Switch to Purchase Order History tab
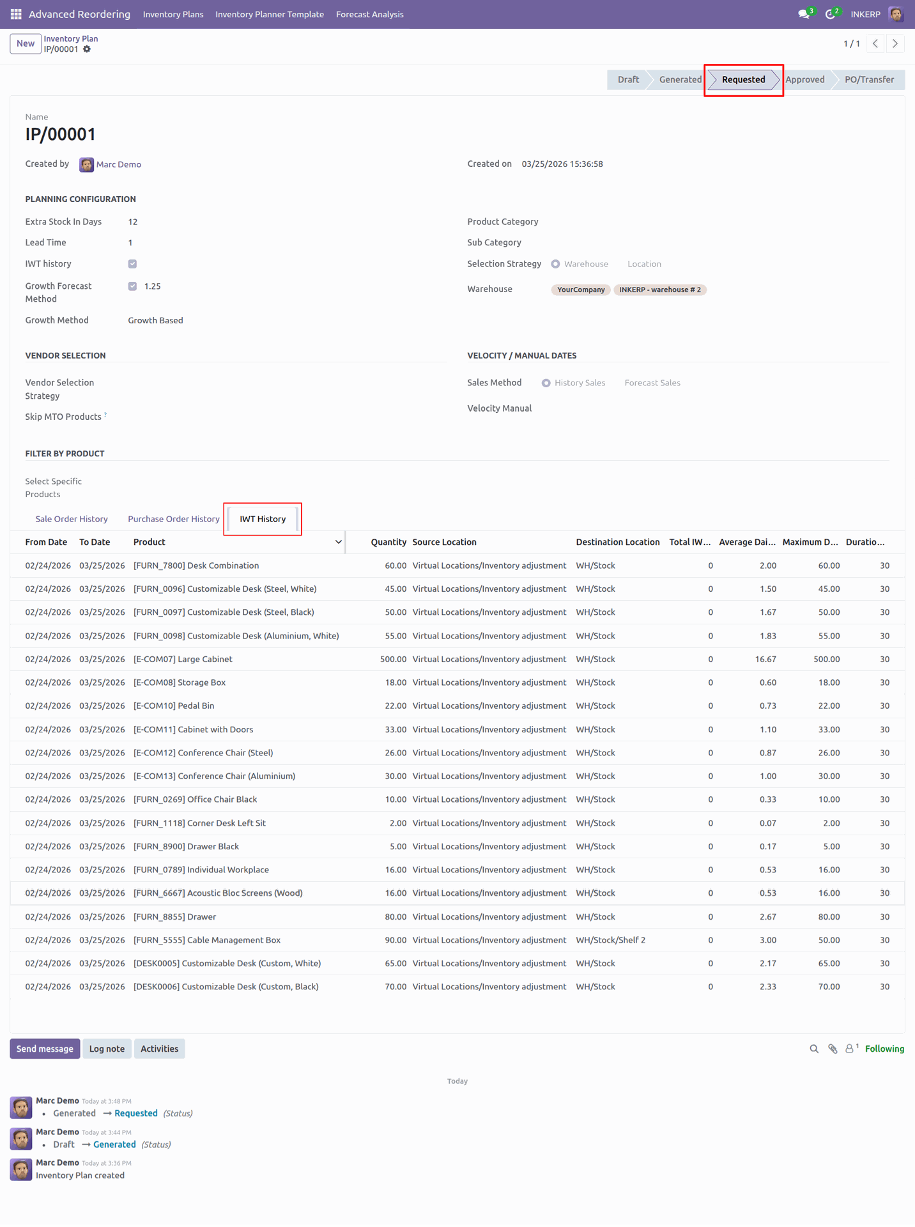 (174, 519)
